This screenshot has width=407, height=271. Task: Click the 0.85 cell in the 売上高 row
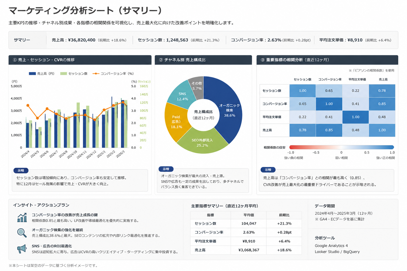329,130
